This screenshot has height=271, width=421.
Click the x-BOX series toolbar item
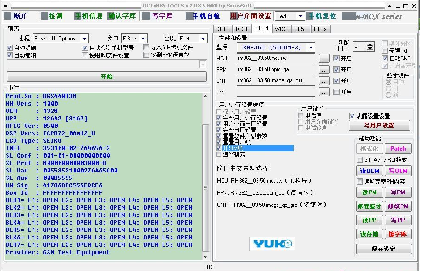click(373, 16)
